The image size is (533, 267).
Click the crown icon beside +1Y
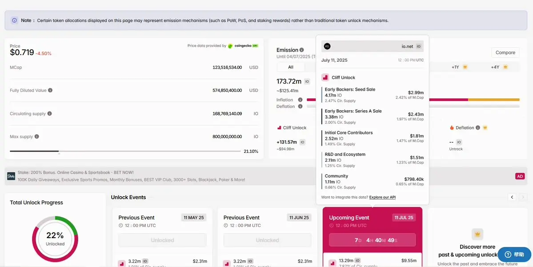tap(465, 67)
